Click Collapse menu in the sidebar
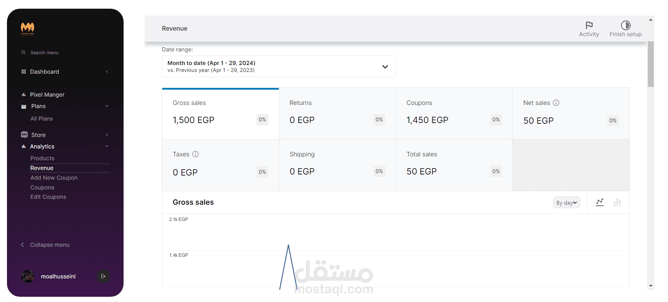This screenshot has width=668, height=302. pos(49,245)
